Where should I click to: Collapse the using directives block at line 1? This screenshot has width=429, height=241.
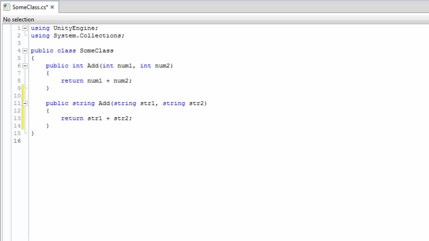(25, 28)
